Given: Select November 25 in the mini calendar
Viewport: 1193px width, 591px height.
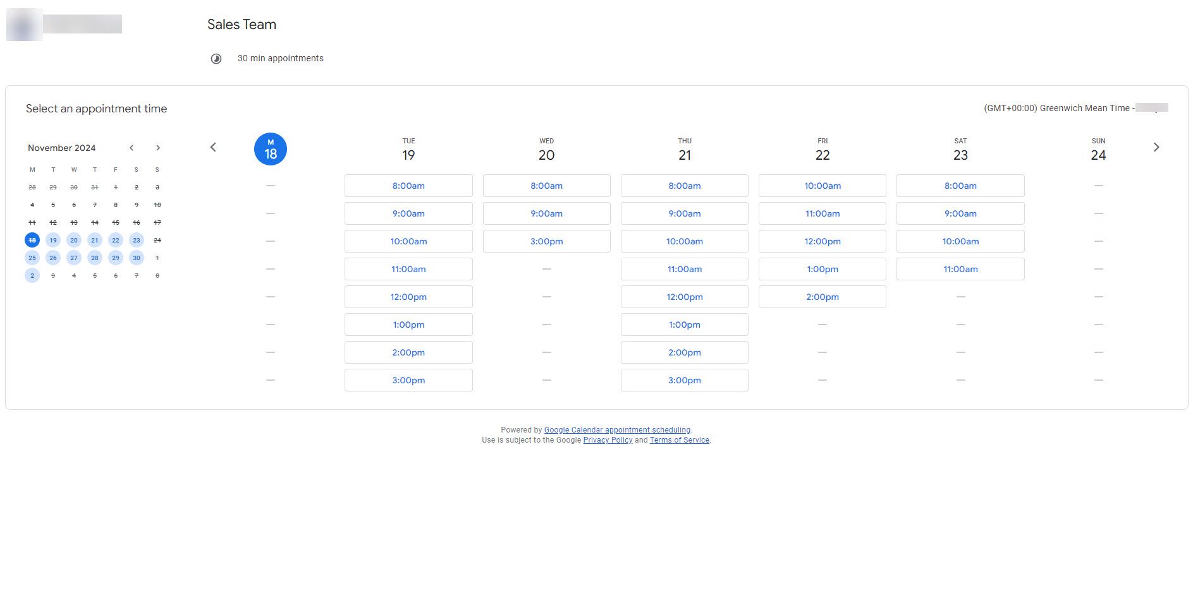Looking at the screenshot, I should [32, 258].
